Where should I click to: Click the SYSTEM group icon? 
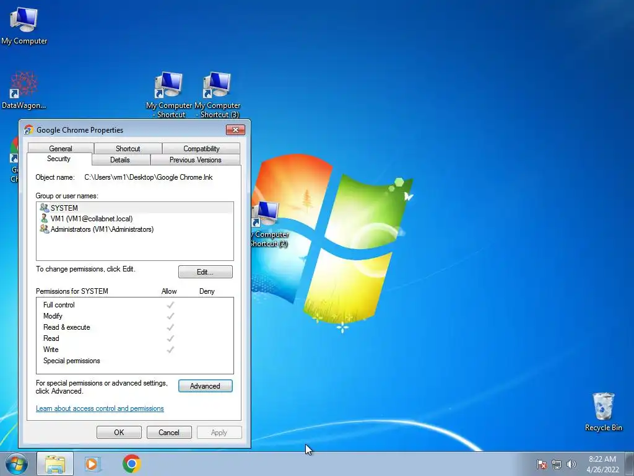[44, 208]
